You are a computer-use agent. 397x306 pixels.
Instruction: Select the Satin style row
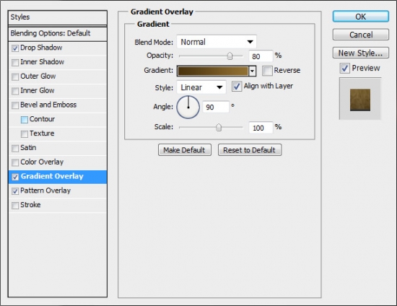click(58, 148)
